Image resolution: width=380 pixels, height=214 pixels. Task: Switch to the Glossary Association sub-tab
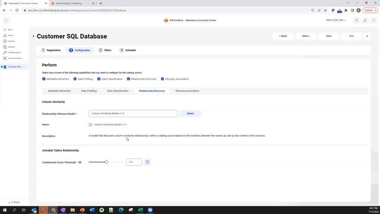coord(188,91)
